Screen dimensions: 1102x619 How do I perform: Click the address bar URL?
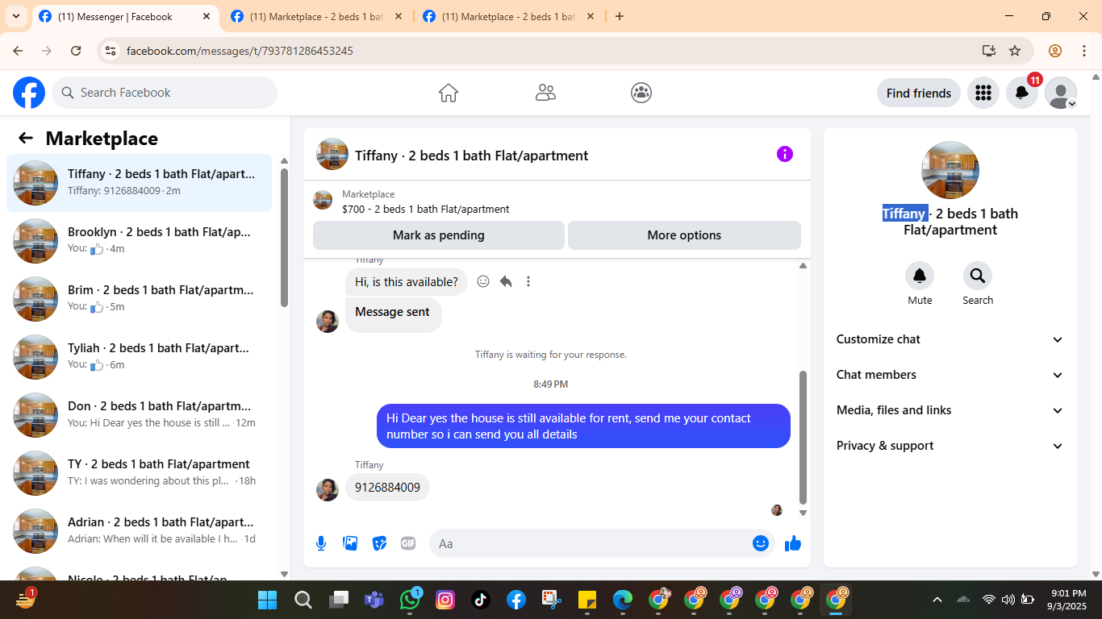click(x=240, y=51)
